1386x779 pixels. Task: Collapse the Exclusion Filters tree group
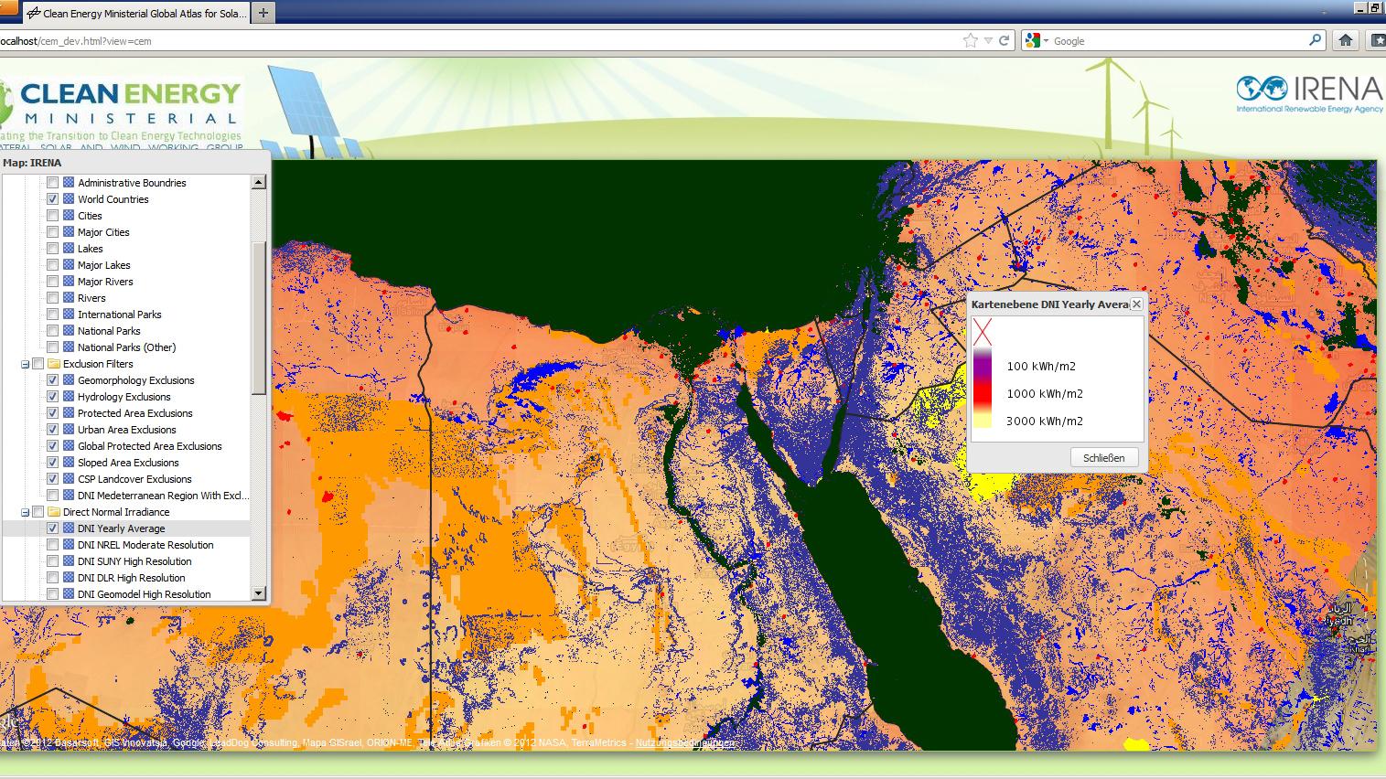pos(26,364)
